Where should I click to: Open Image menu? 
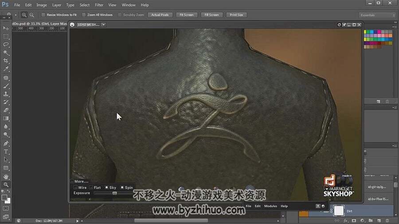click(42, 5)
